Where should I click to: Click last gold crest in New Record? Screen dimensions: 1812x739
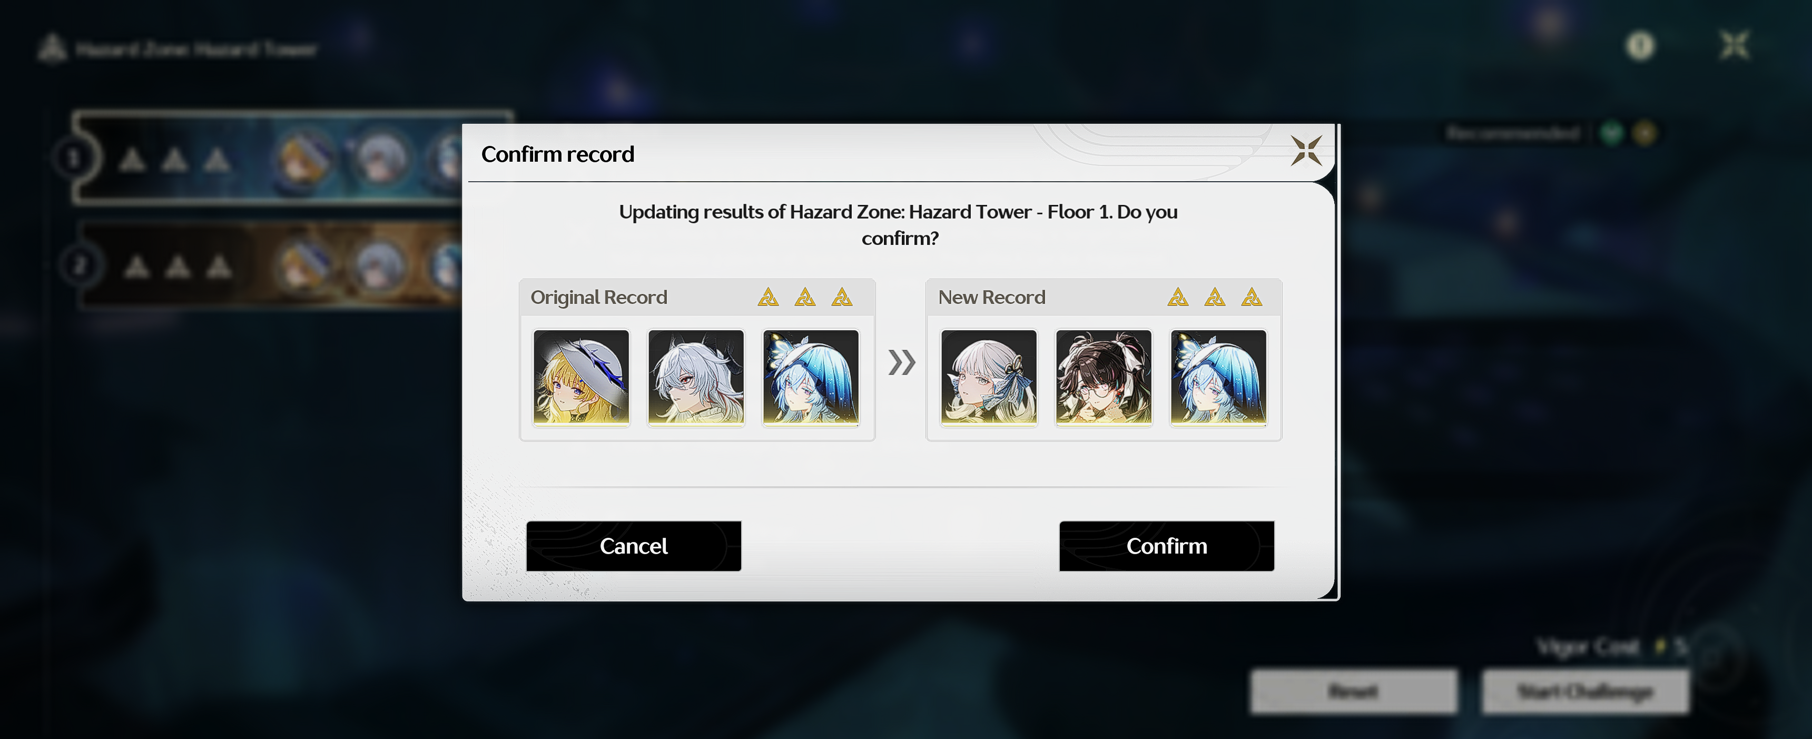1252,298
